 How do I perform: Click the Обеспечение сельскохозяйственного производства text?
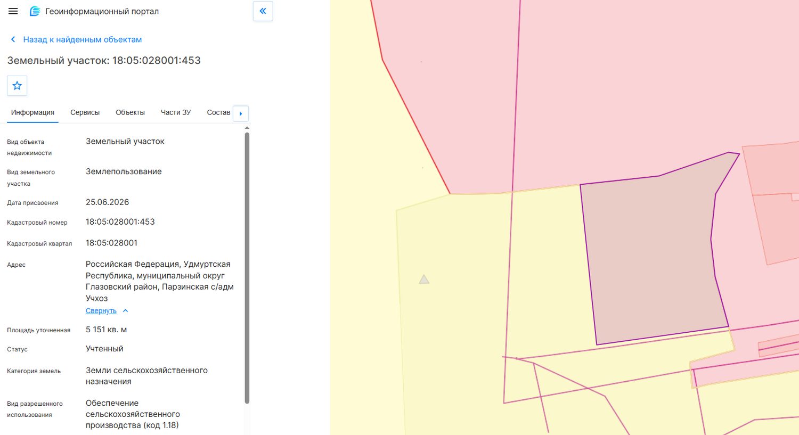pos(133,414)
